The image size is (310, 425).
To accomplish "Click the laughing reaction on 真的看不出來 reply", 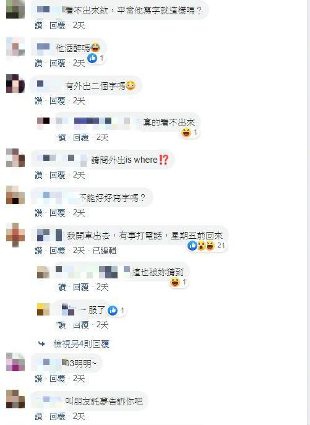I will 186,133.
